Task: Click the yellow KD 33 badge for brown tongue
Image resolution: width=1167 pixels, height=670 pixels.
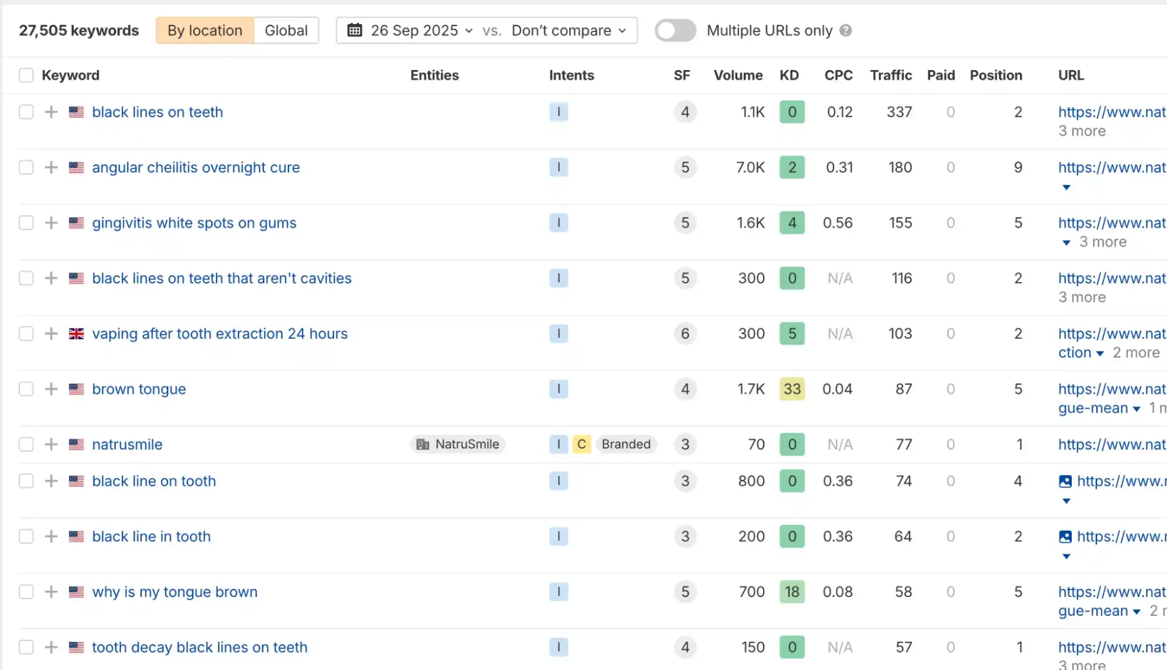Action: [792, 389]
